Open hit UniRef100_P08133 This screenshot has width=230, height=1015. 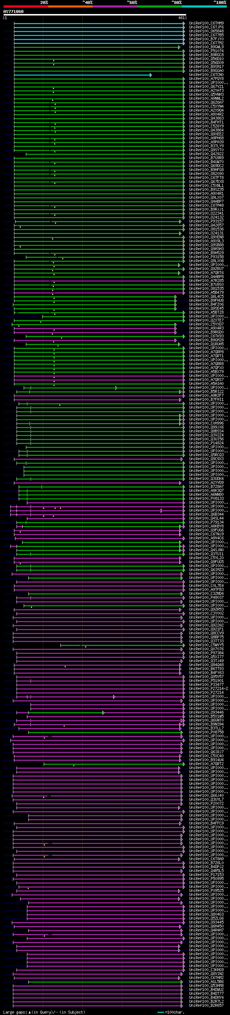(206, 498)
